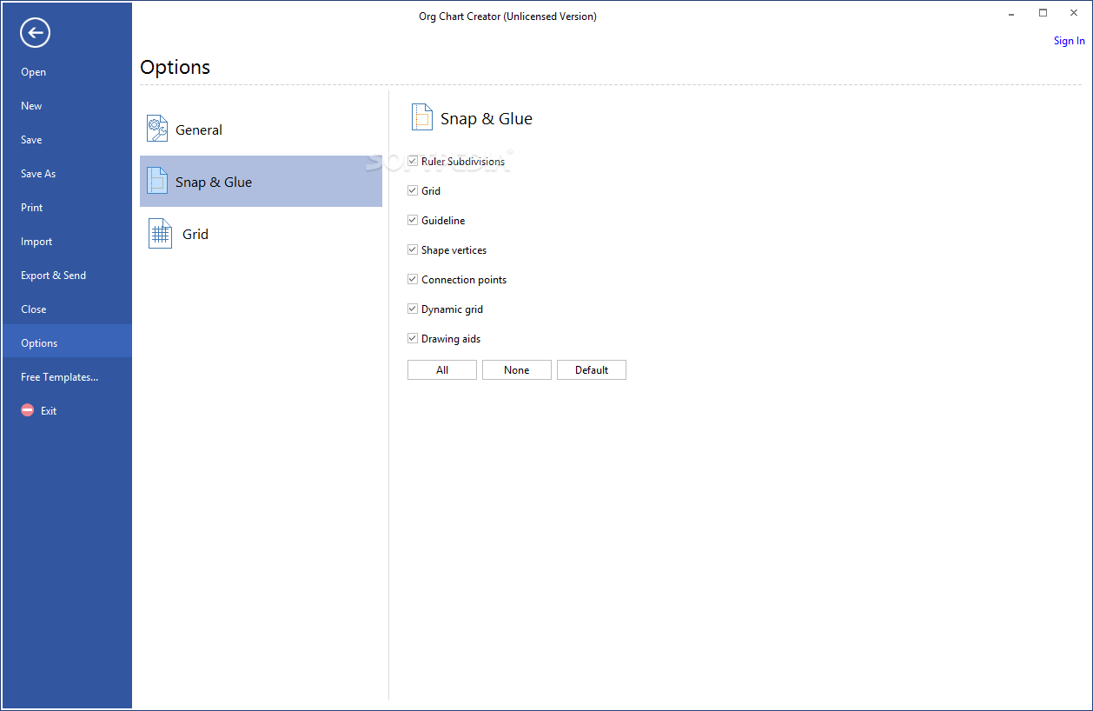Toggle the Connection points checkbox
The height and width of the screenshot is (711, 1093).
tap(413, 279)
